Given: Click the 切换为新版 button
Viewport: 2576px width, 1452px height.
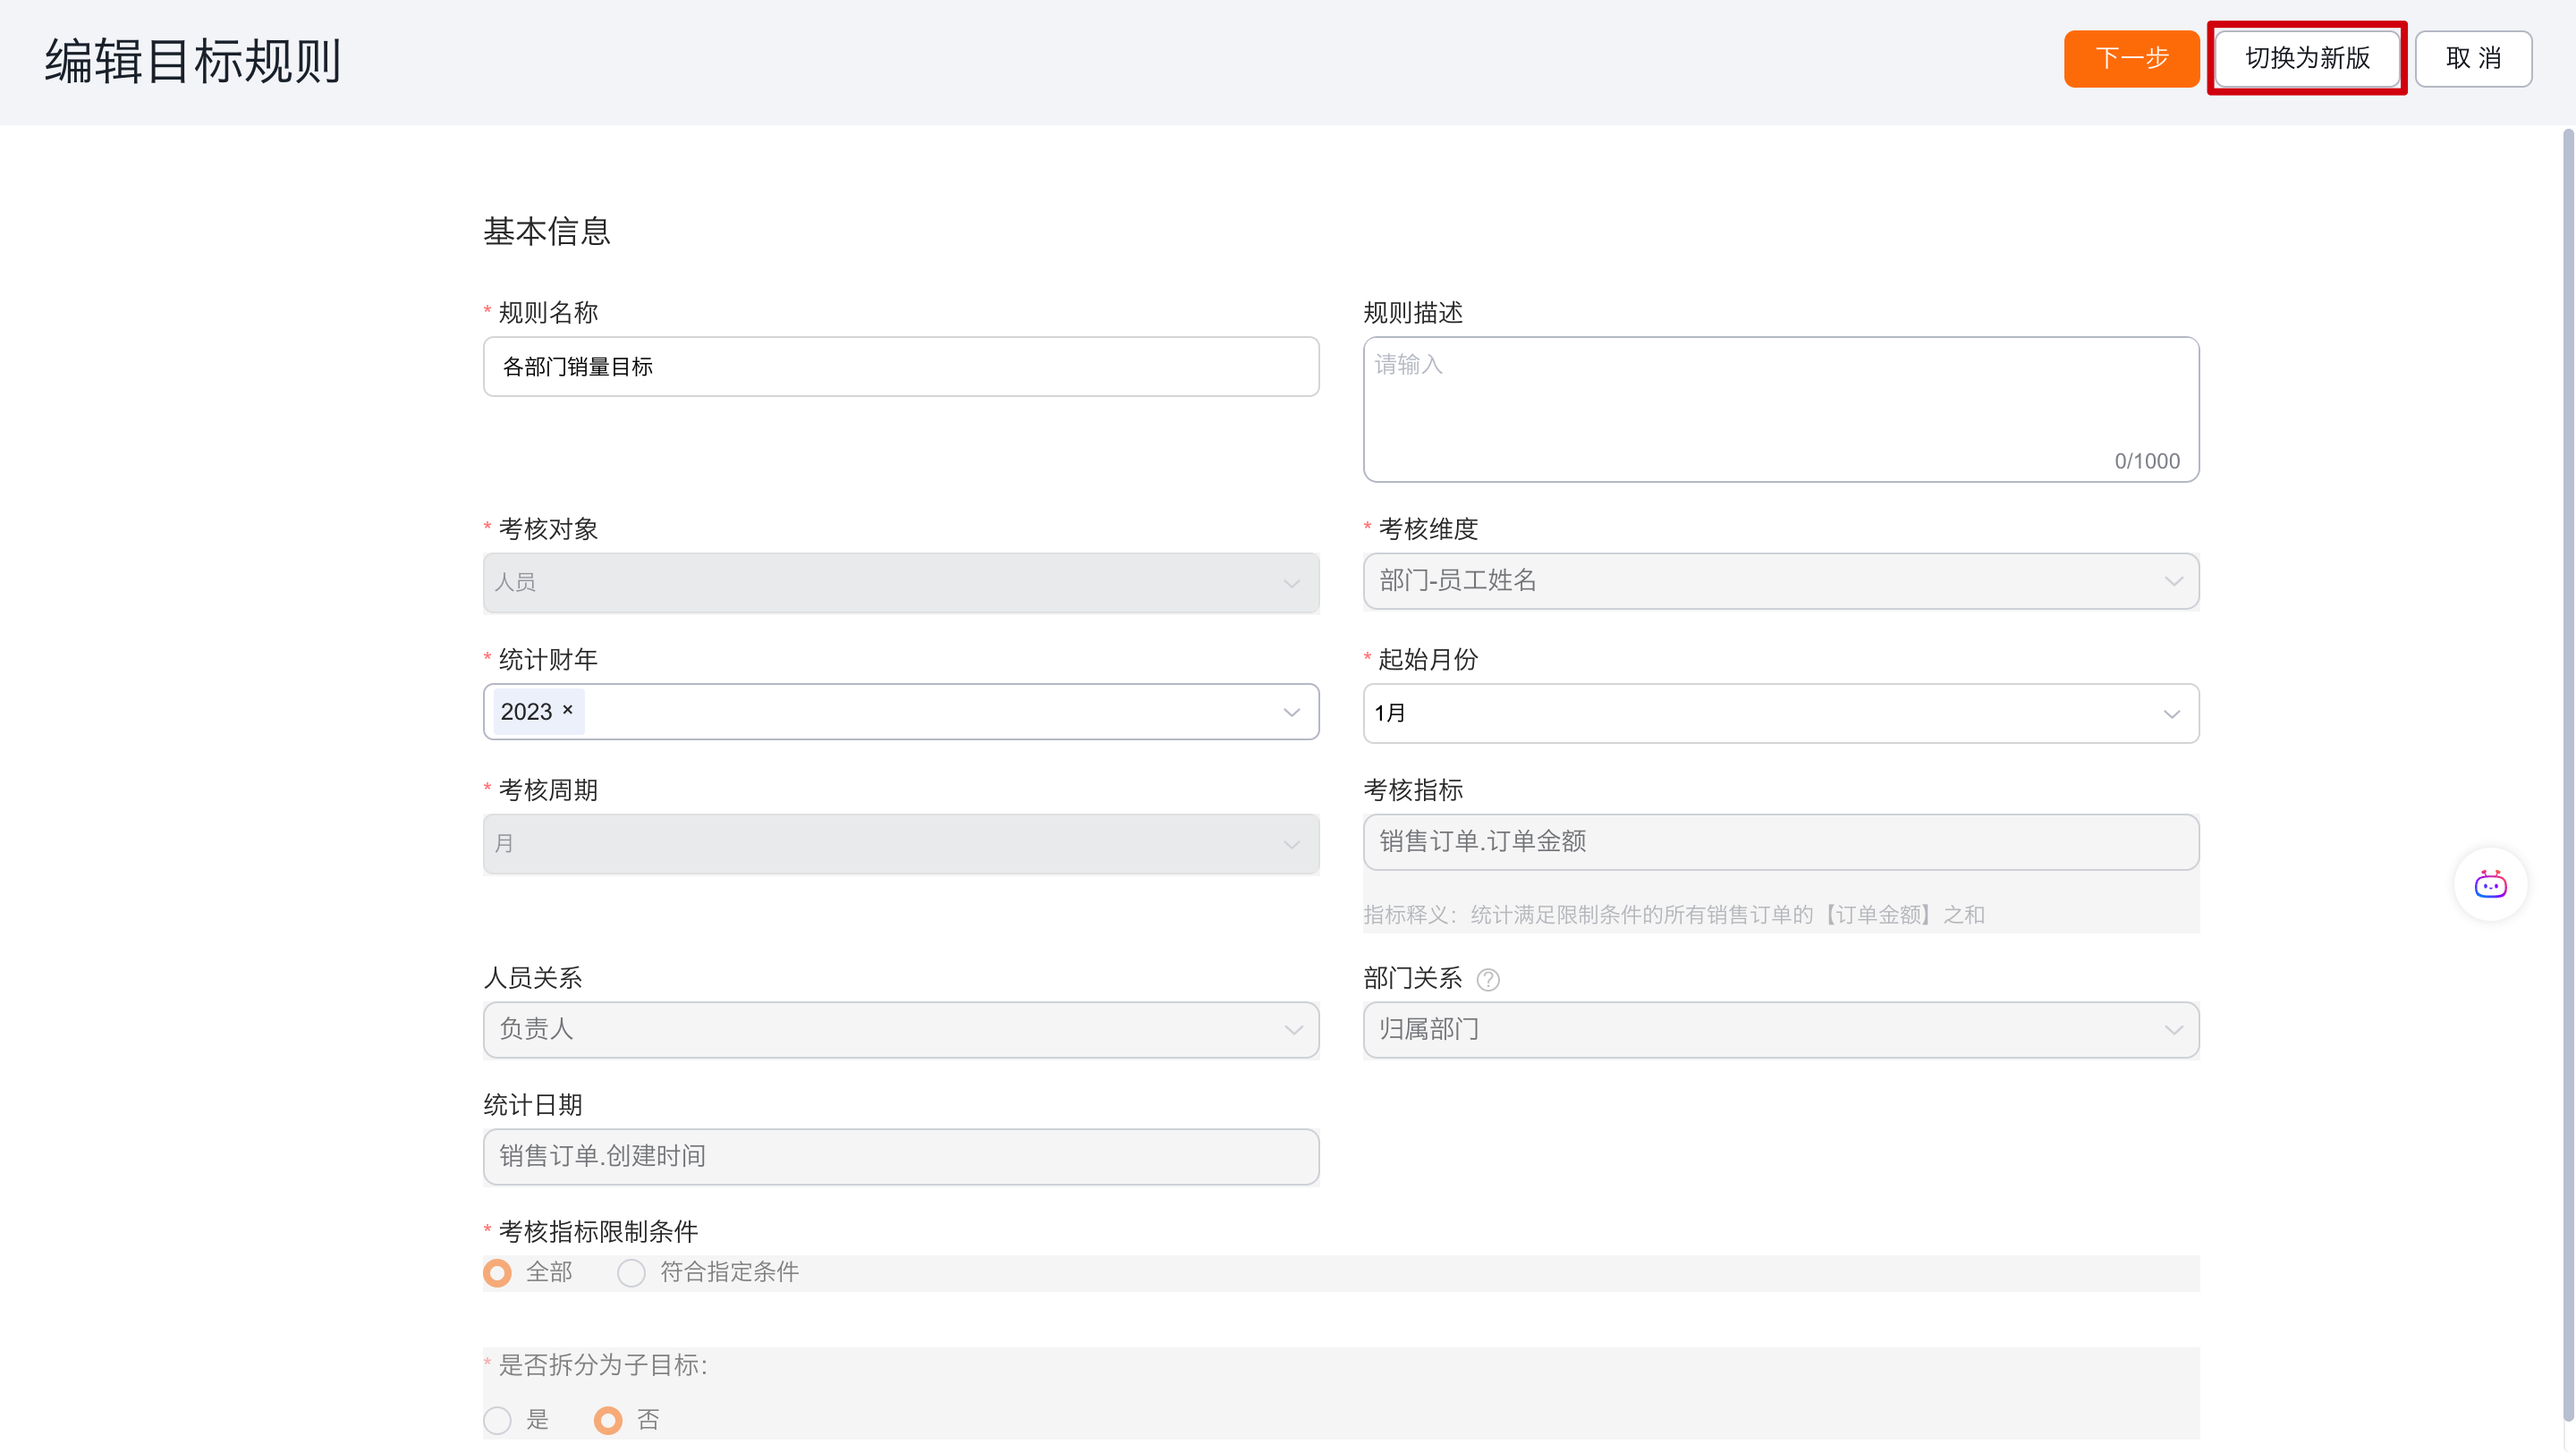Looking at the screenshot, I should tap(2307, 58).
